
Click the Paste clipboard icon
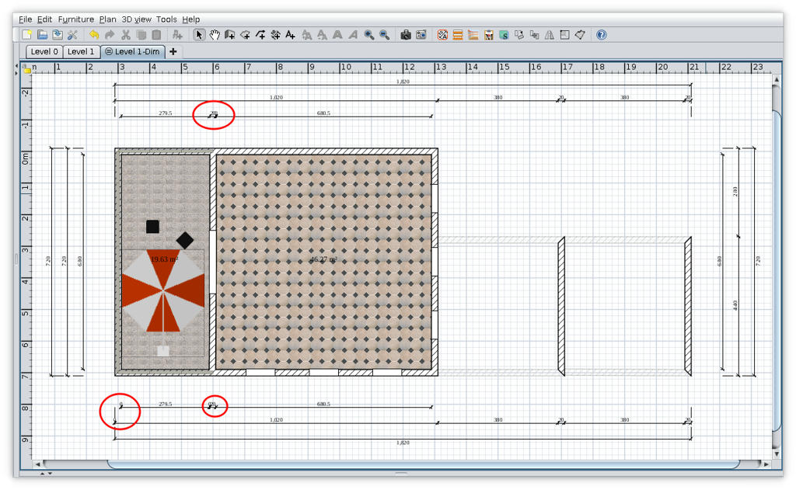coord(156,35)
